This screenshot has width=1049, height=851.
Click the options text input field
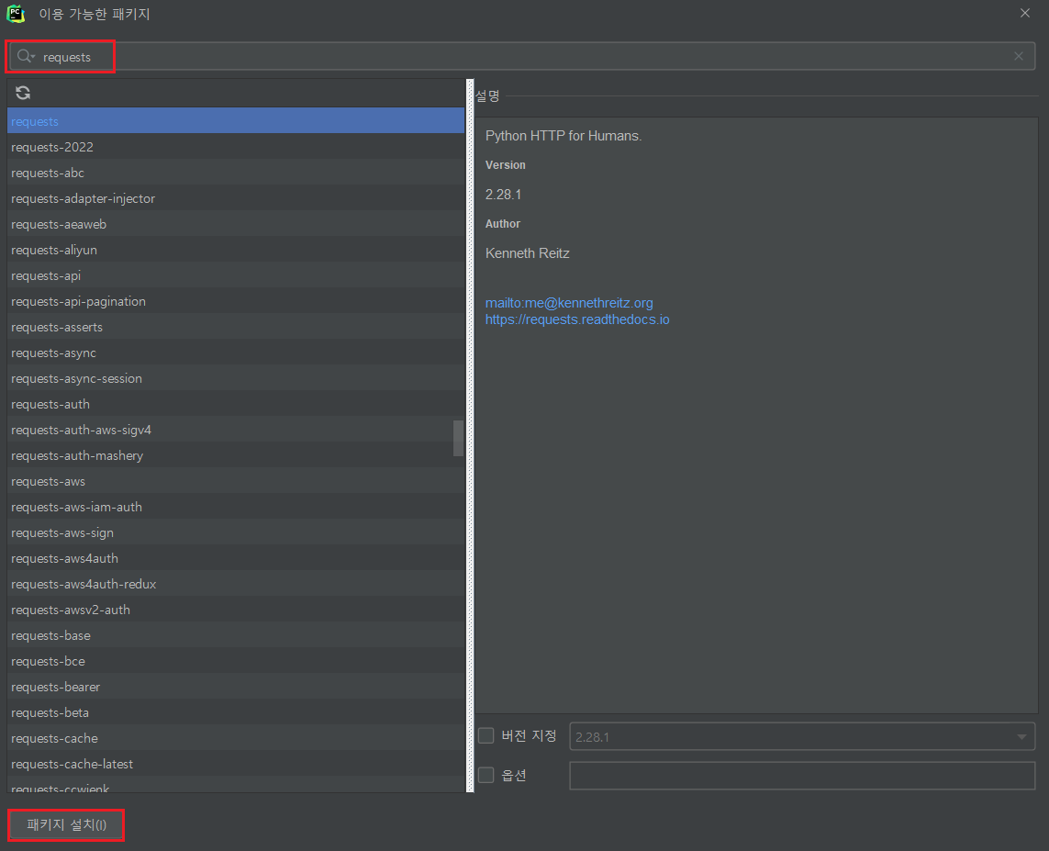802,776
